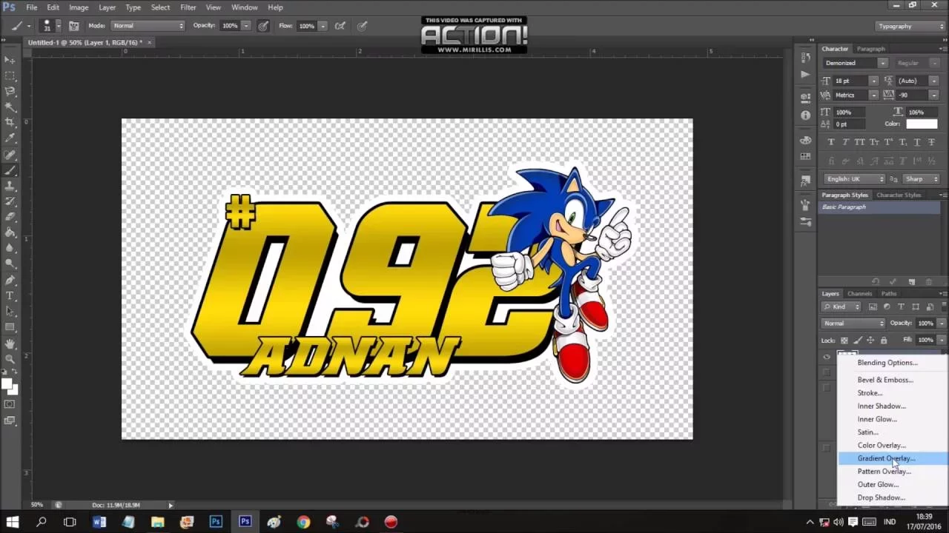Image resolution: width=949 pixels, height=533 pixels.
Task: Open the brush preset picker arrow
Action: [59, 26]
